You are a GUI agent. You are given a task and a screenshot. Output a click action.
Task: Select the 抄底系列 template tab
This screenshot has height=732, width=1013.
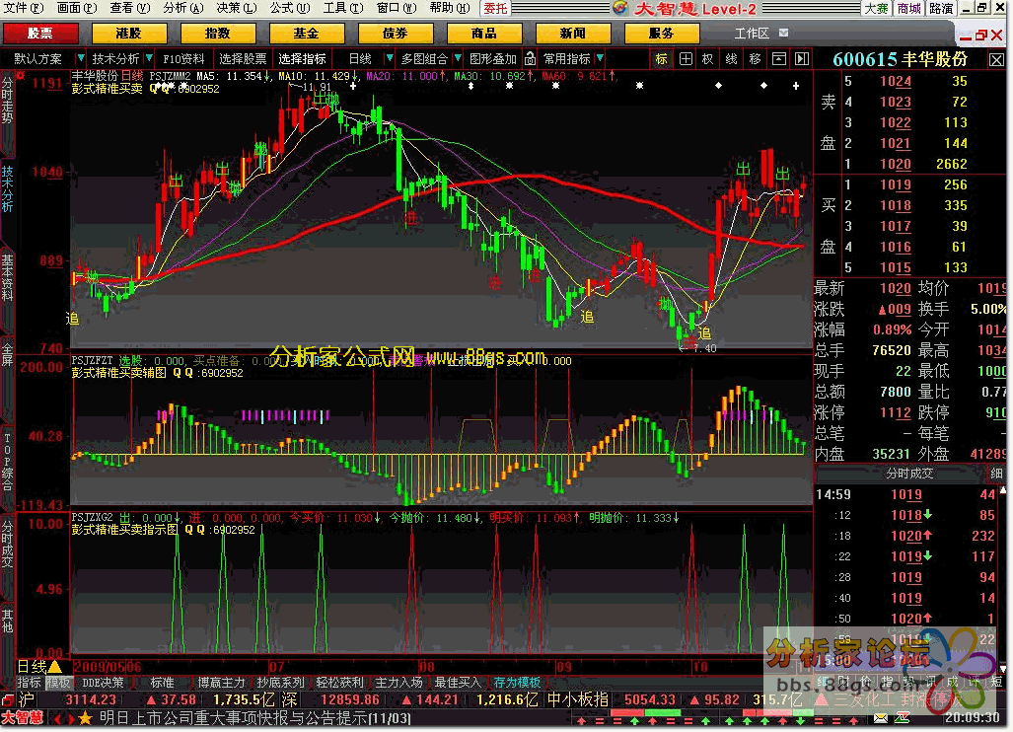coord(280,683)
